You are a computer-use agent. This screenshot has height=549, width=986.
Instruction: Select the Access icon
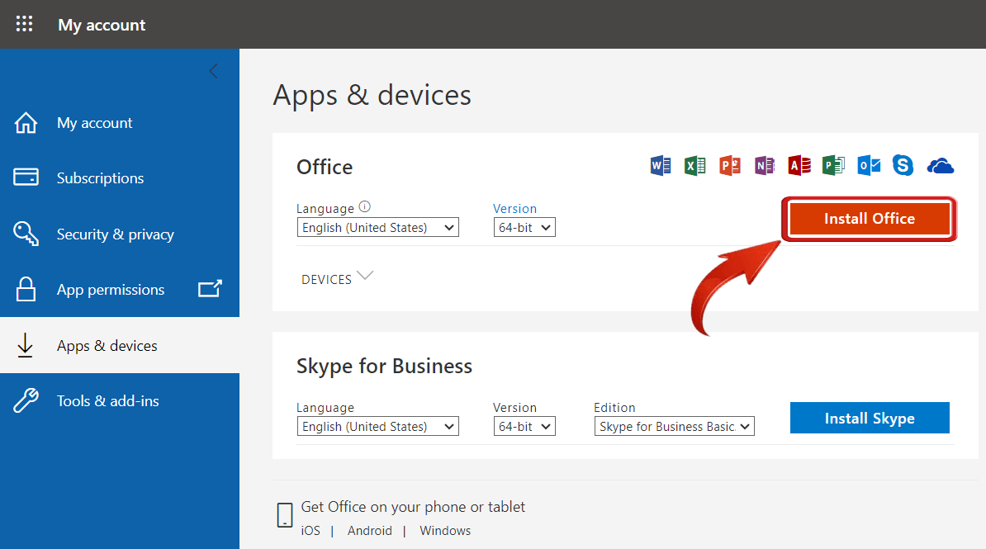799,165
